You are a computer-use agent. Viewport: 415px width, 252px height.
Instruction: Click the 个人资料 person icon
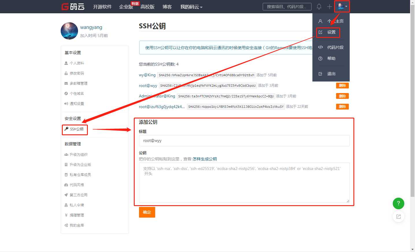click(66, 63)
